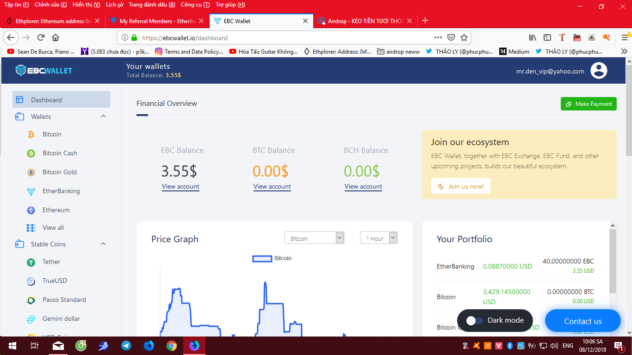Open the page actions three-dot menu
This screenshot has width=632, height=355.
pos(438,37)
